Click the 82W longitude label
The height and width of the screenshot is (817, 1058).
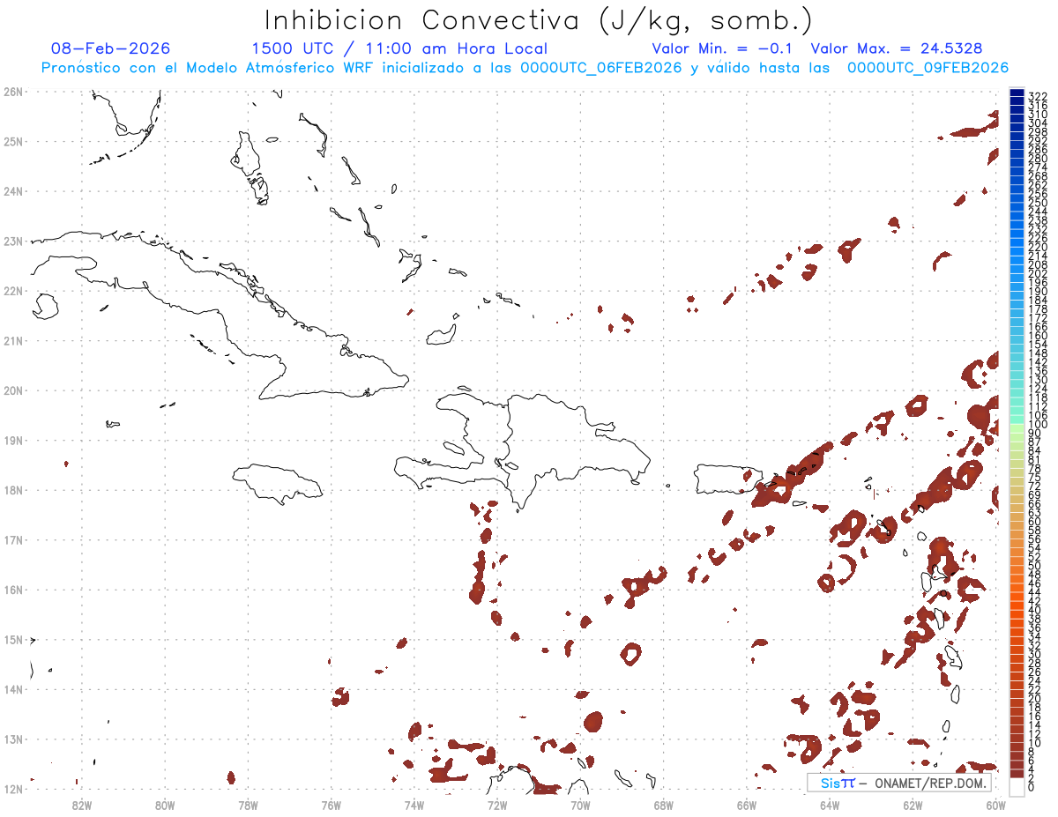tap(82, 805)
